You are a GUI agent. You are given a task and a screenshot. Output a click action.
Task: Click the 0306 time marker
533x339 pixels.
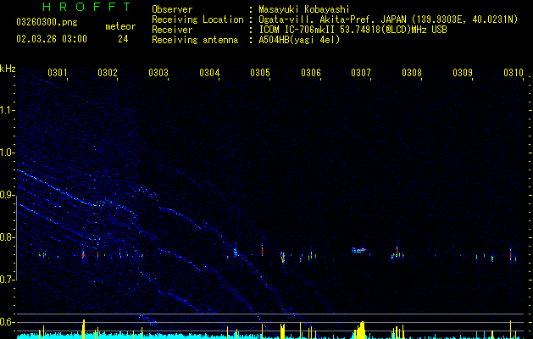pos(311,73)
